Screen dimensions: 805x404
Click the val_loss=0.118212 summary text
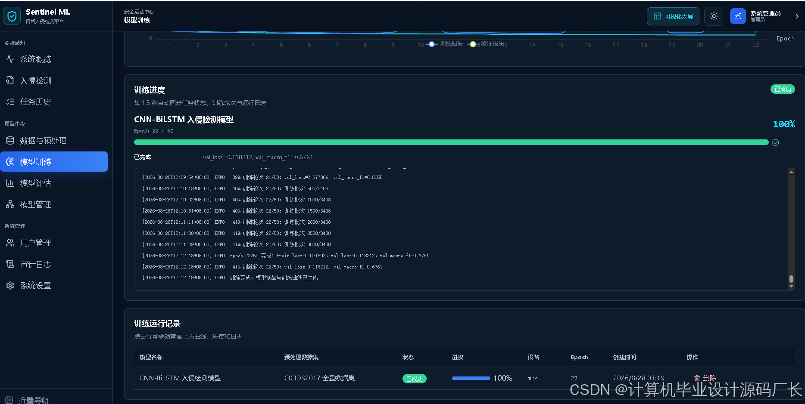pos(258,157)
